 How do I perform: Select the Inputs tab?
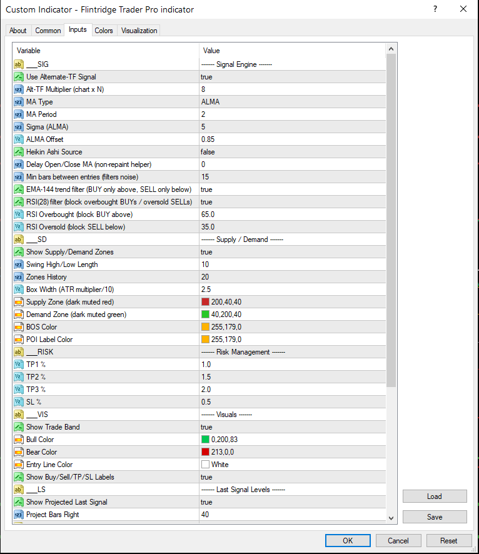(x=78, y=29)
